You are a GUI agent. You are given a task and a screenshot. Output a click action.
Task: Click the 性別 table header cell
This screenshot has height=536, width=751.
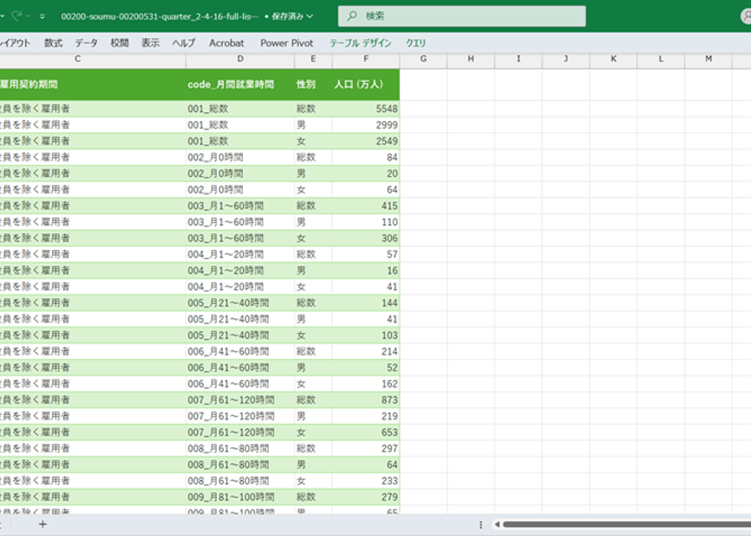pyautogui.click(x=313, y=84)
